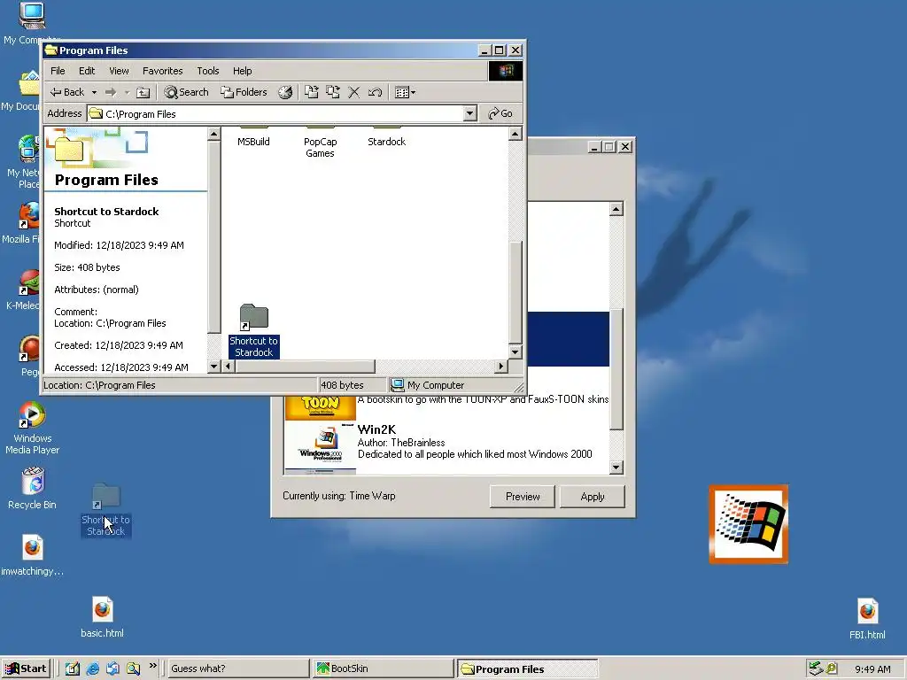This screenshot has height=680, width=907.
Task: Click the Move To toolbar icon
Action: (311, 92)
